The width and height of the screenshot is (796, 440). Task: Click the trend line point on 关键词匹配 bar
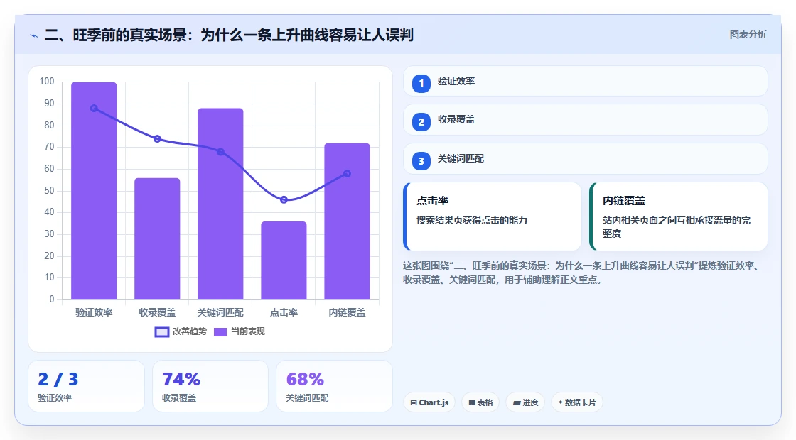point(220,152)
